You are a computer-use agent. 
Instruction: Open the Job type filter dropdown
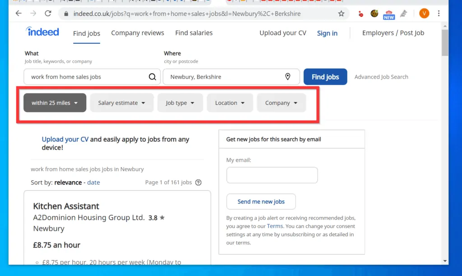(180, 103)
